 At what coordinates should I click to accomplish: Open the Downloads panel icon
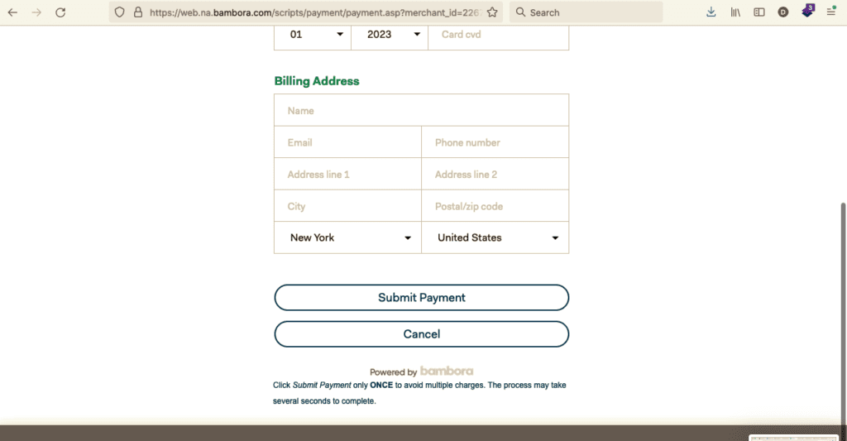711,12
